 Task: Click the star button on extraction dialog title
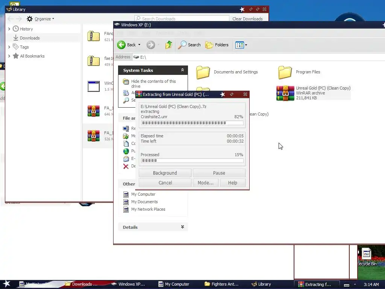223,94
